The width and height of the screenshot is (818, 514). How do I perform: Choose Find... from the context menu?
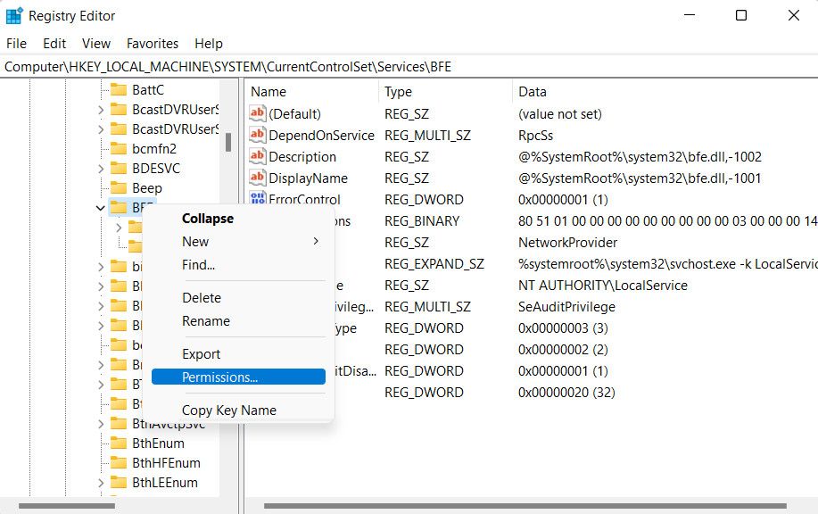[x=238, y=264]
